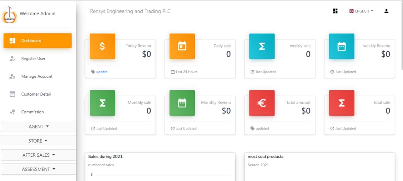Click the tag icon beside the update link
The height and width of the screenshot is (181, 403).
click(x=93, y=72)
